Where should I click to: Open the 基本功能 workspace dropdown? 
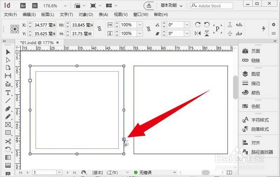coord(171,6)
